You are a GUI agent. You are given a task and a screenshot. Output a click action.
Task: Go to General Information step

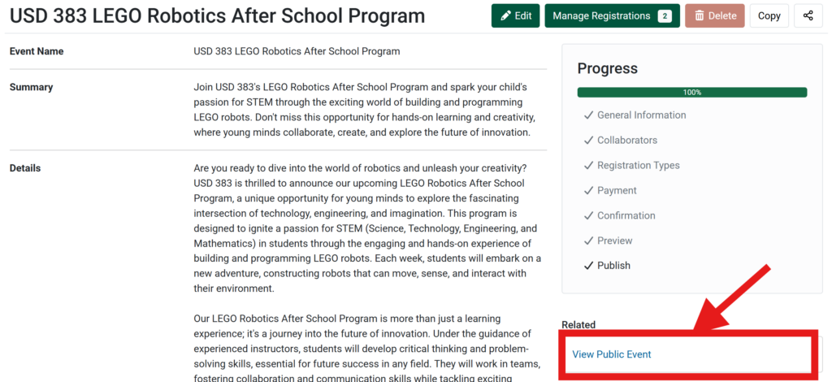point(641,115)
